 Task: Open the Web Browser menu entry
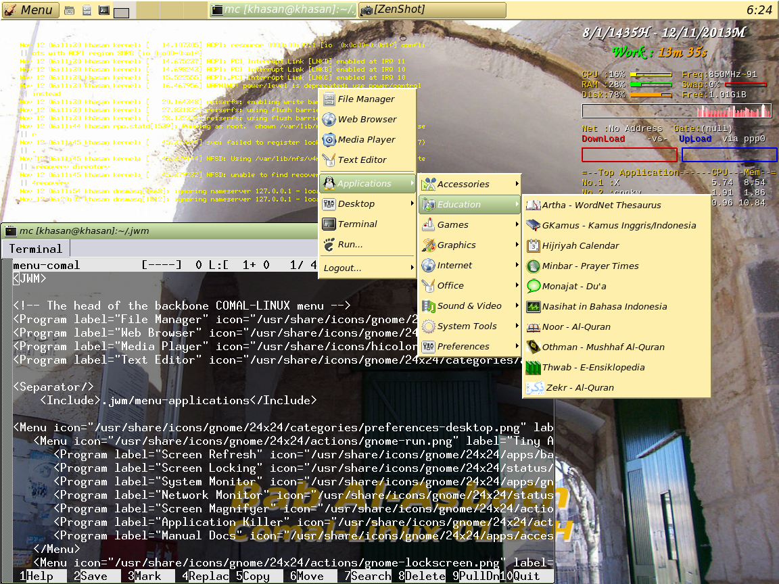(367, 120)
